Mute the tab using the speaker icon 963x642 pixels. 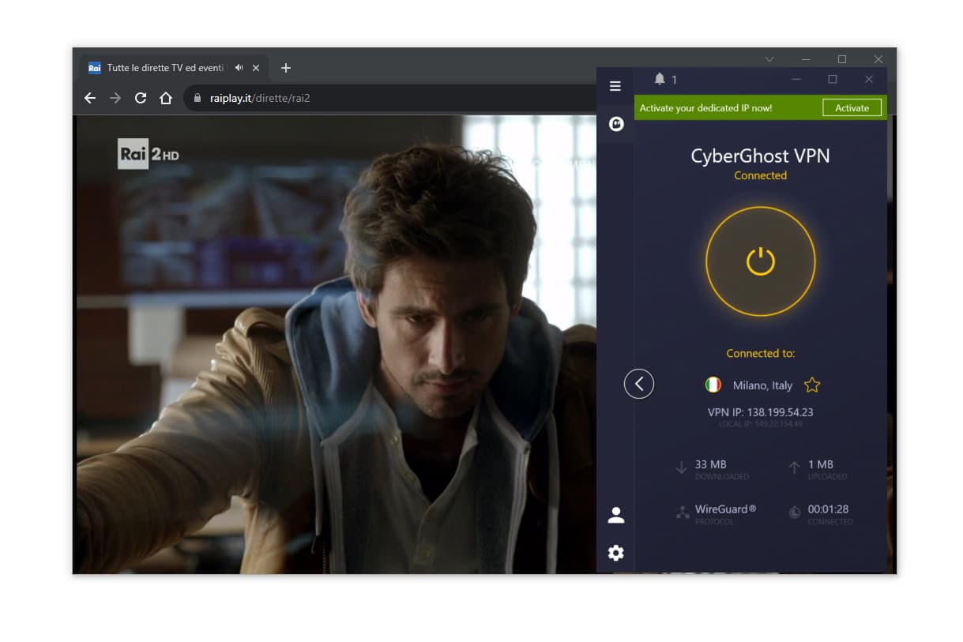(x=239, y=68)
